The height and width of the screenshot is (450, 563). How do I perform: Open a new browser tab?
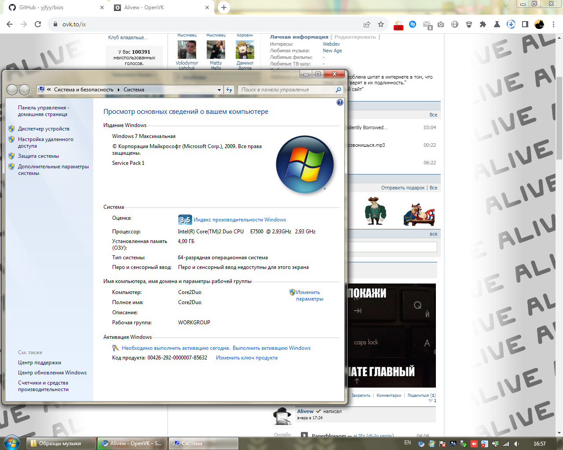pos(224,7)
